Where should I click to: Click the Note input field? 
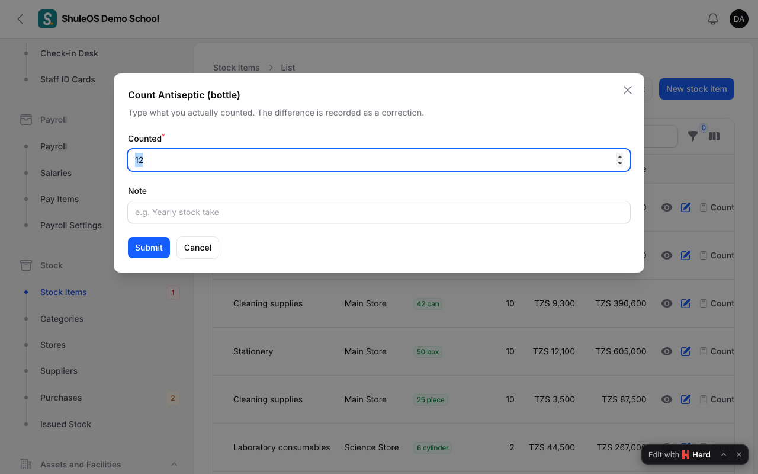379,212
